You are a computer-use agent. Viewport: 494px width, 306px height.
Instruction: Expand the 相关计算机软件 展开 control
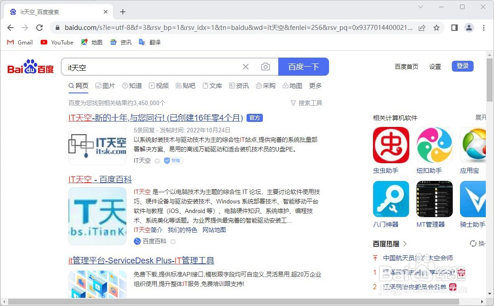(480, 117)
